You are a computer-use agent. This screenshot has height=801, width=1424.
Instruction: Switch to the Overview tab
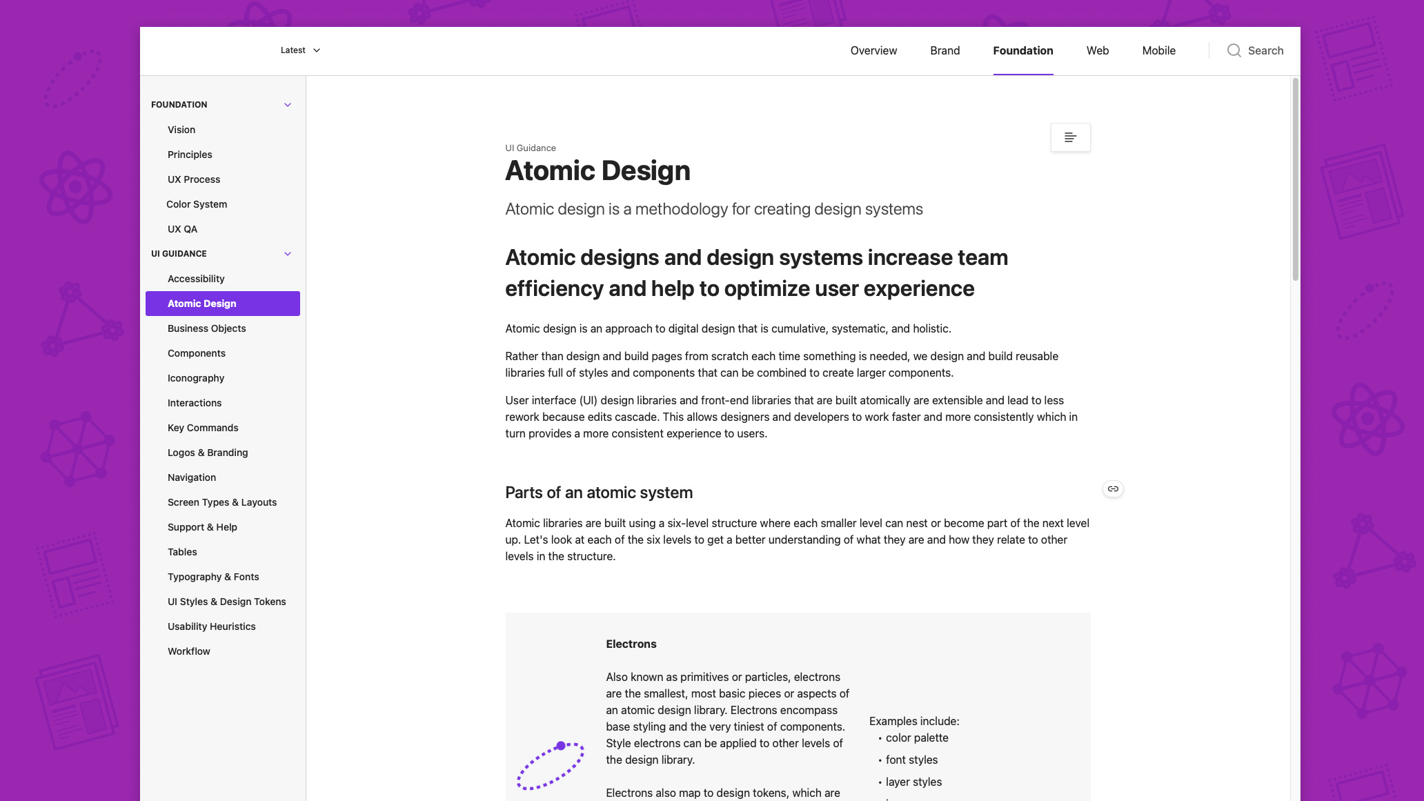point(873,50)
